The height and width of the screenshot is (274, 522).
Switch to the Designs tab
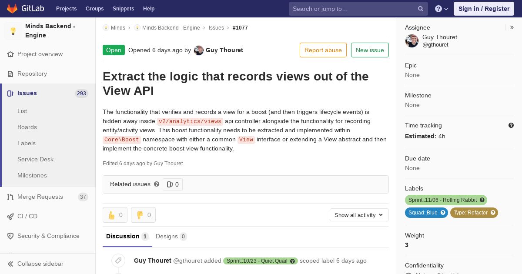[x=171, y=237]
